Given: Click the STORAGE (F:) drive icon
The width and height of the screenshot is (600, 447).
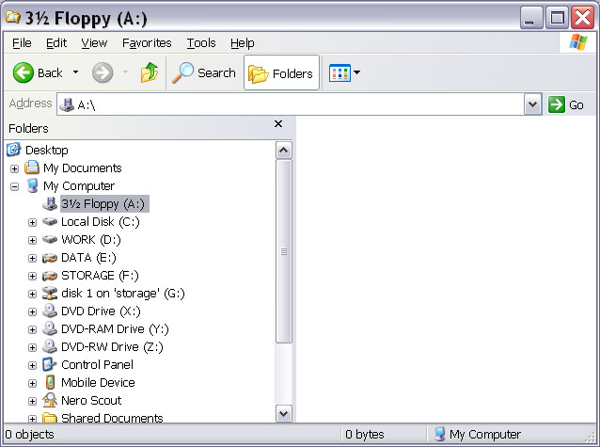Looking at the screenshot, I should (50, 276).
